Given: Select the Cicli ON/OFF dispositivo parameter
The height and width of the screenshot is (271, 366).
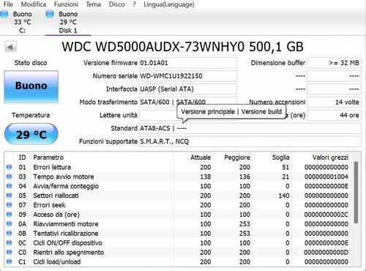Looking at the screenshot, I should tap(67, 243).
